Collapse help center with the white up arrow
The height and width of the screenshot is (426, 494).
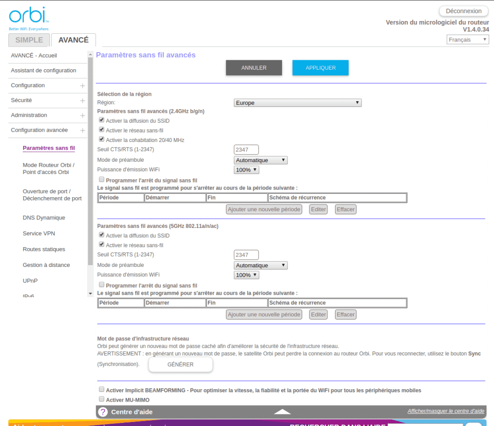point(282,412)
